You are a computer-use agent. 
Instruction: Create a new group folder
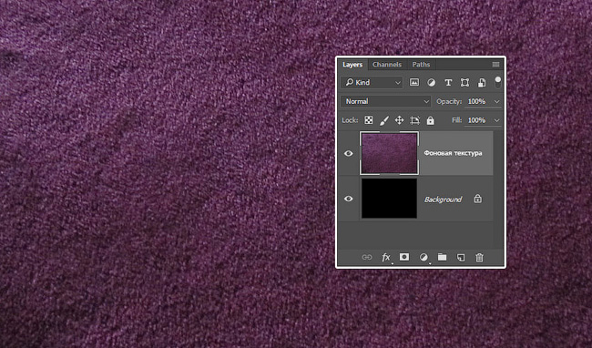pos(442,257)
